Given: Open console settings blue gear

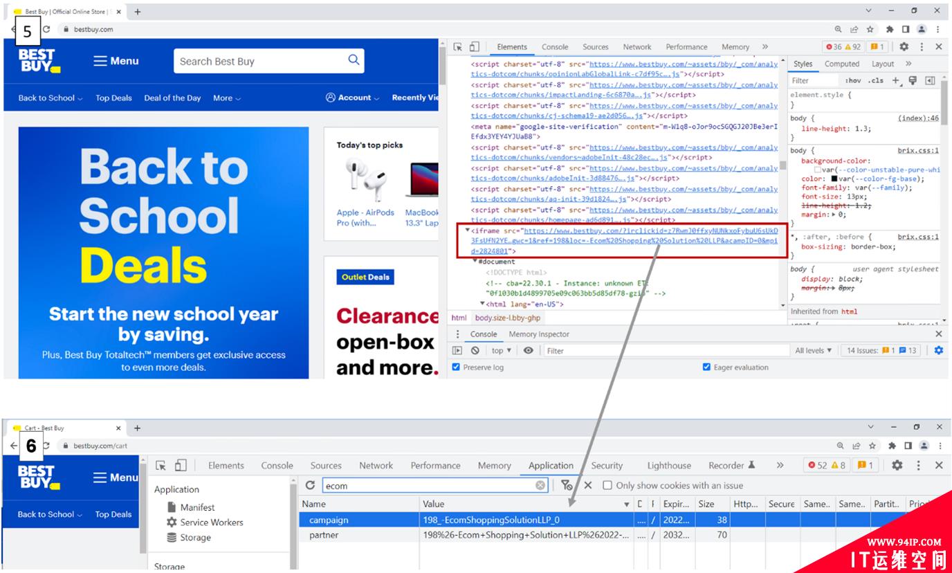Looking at the screenshot, I should click(938, 351).
